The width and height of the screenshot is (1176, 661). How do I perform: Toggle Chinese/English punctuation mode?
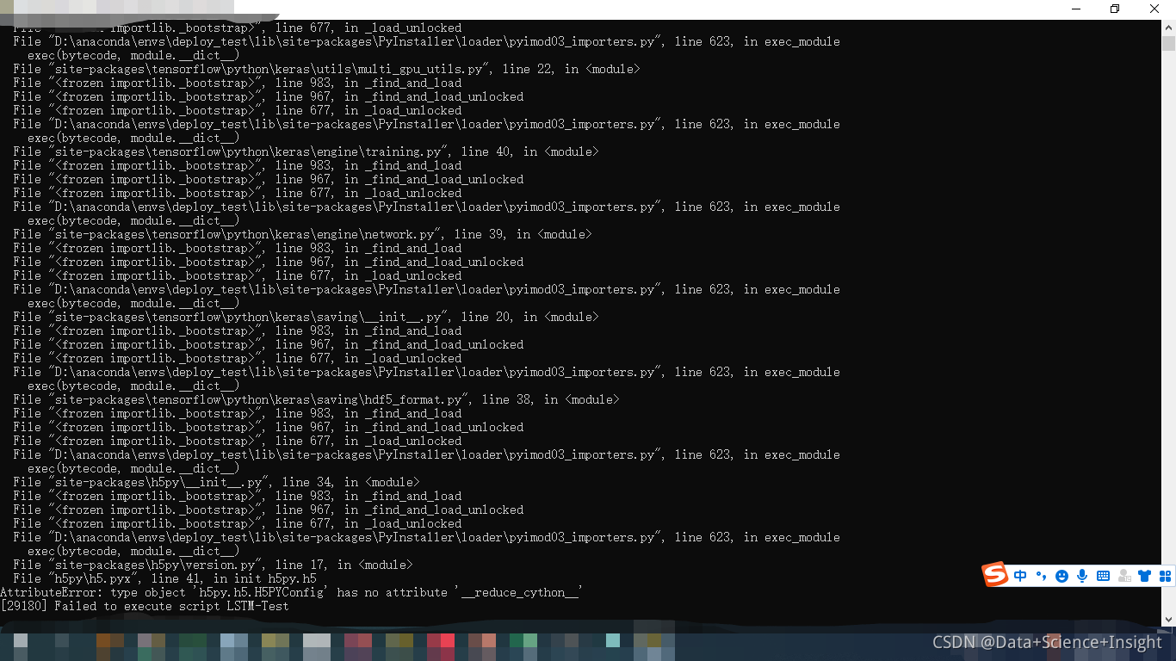coord(1041,575)
